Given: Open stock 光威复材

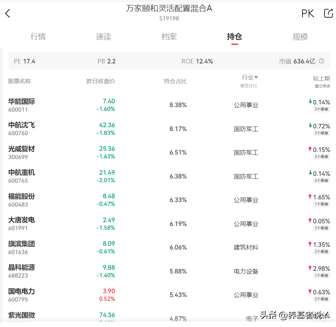Looking at the screenshot, I should [x=21, y=149].
